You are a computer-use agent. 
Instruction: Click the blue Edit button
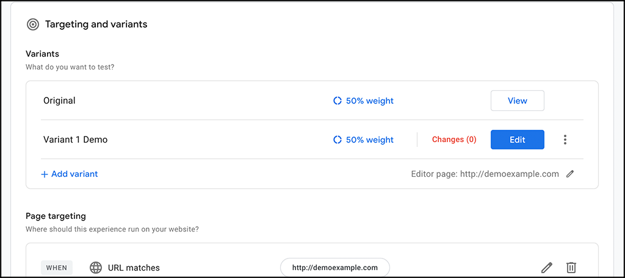pyautogui.click(x=518, y=140)
